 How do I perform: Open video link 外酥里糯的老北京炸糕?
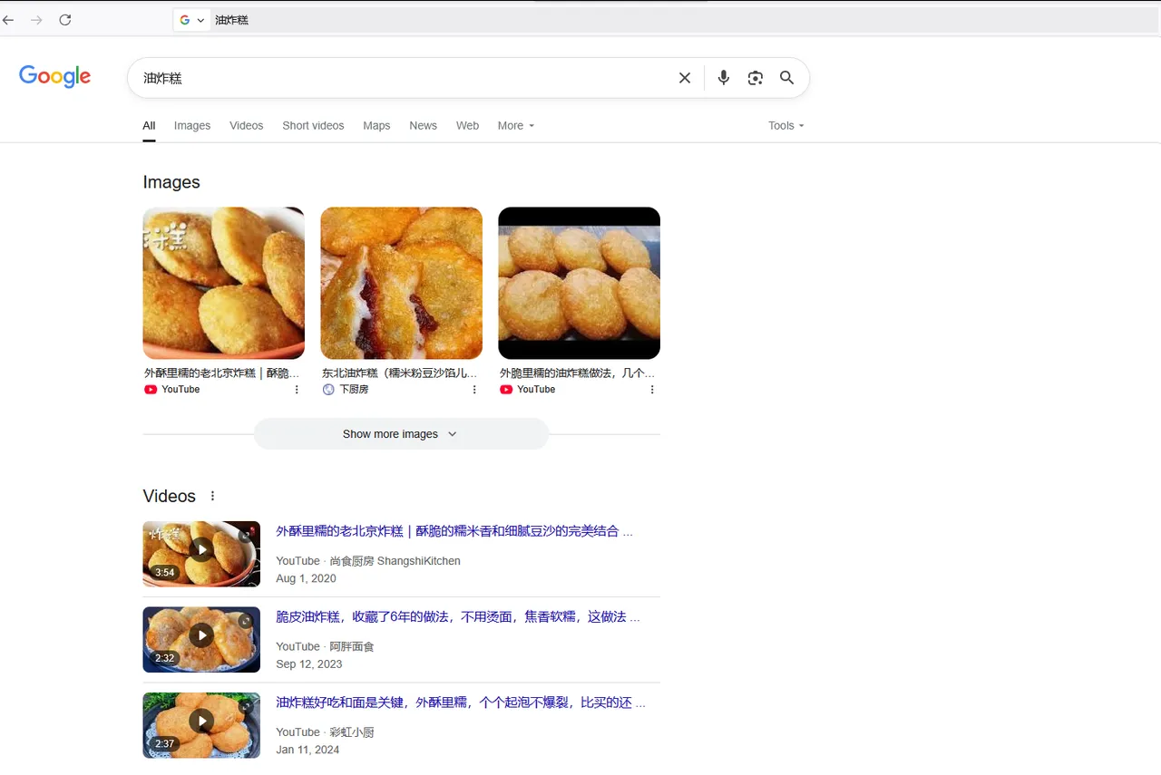(454, 531)
